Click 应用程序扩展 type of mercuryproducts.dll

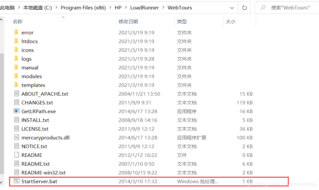tap(191, 137)
